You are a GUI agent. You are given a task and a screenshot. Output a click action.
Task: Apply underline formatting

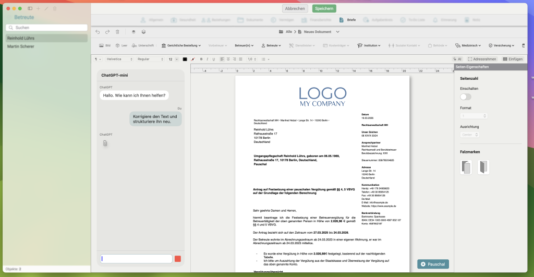214,59
